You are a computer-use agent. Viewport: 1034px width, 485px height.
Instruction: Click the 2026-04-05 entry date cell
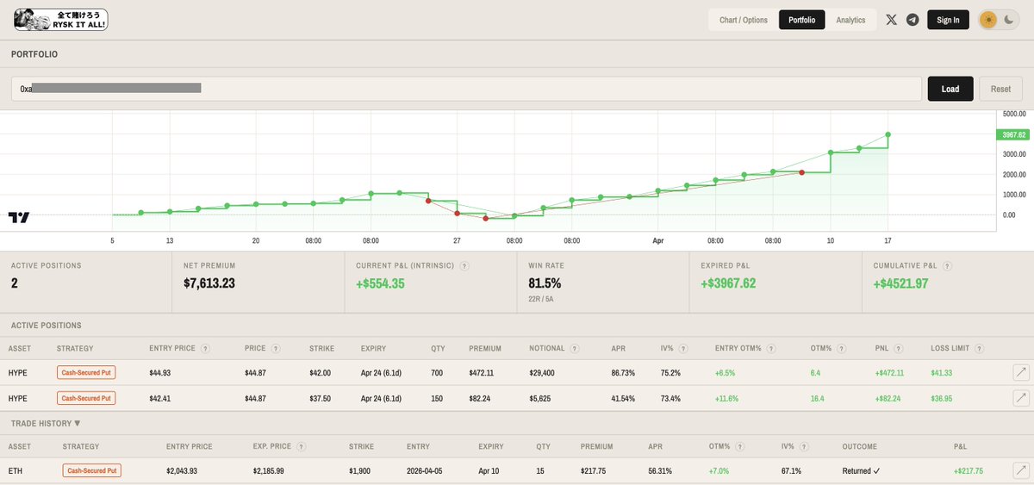426,471
